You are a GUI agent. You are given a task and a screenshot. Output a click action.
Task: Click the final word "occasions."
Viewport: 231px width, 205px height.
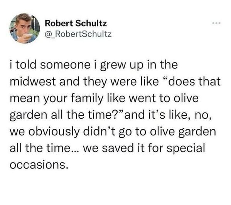tap(39, 165)
